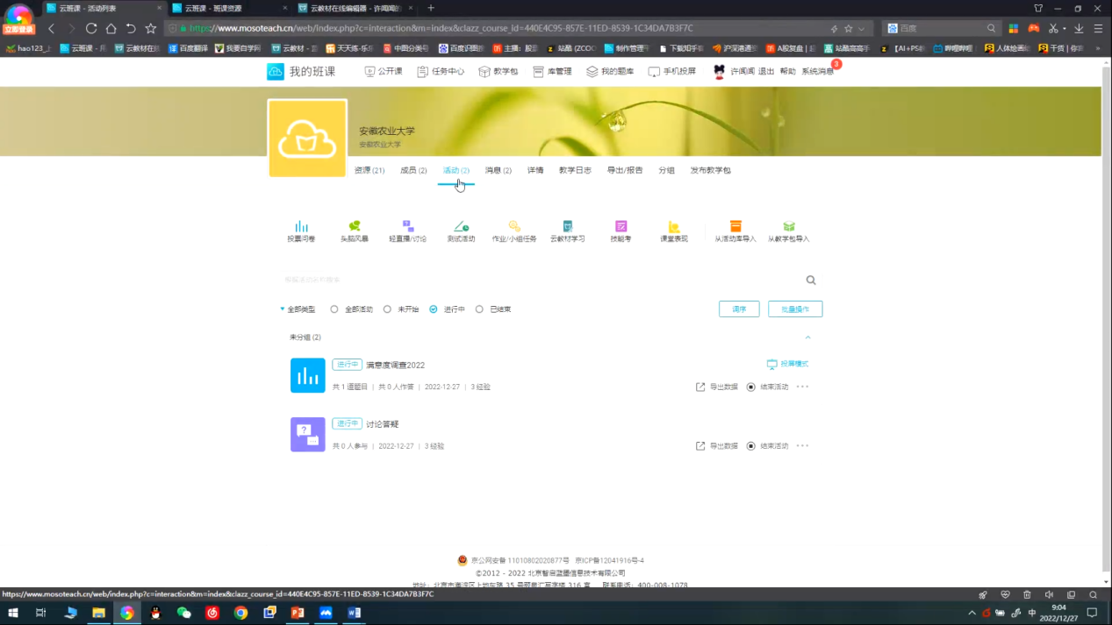Export data for 满意度调查2022
Screen dimensions: 1112x625
click(x=717, y=387)
